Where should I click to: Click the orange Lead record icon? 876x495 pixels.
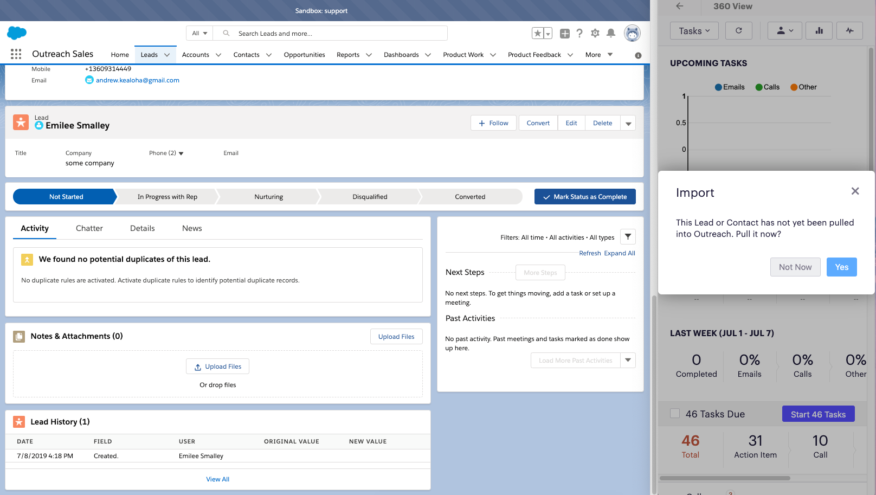tap(21, 122)
